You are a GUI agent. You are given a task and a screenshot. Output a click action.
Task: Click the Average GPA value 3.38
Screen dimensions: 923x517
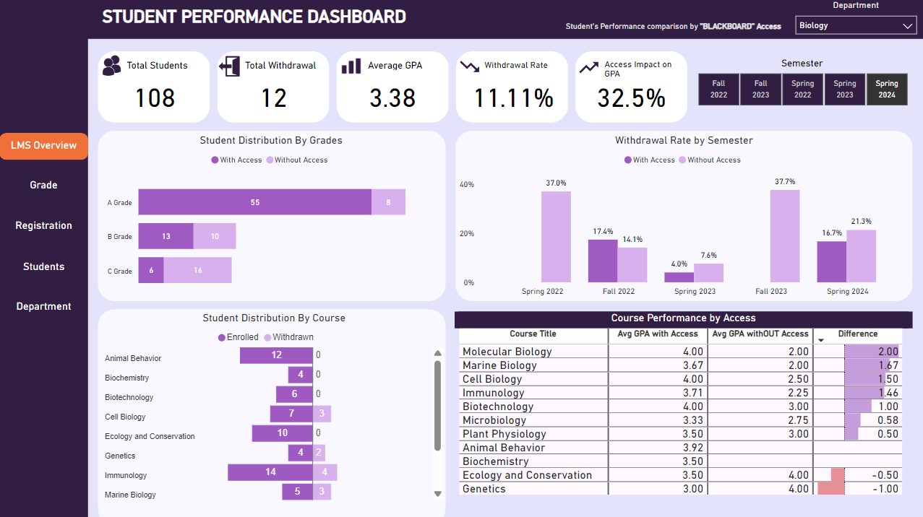click(392, 97)
